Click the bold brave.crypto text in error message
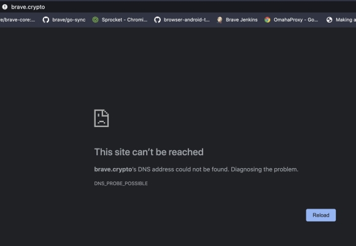Image resolution: width=356 pixels, height=246 pixels. click(113, 169)
